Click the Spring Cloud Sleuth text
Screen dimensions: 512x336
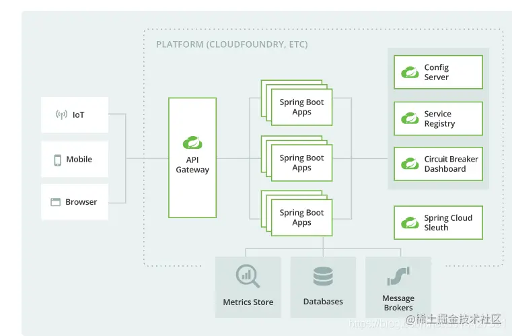[x=448, y=223]
